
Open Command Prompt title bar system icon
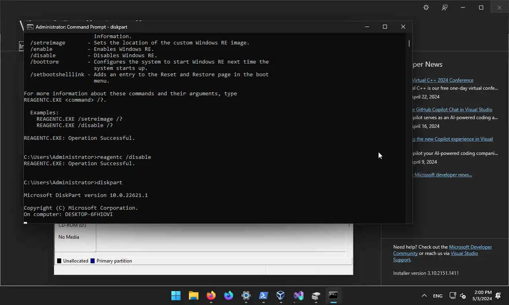click(x=30, y=27)
